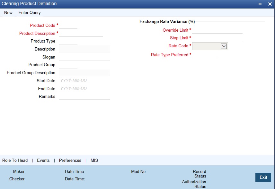Click the Slogan input field
The height and width of the screenshot is (189, 275).
[85, 57]
